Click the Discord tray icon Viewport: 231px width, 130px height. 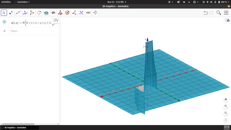coord(184,2)
